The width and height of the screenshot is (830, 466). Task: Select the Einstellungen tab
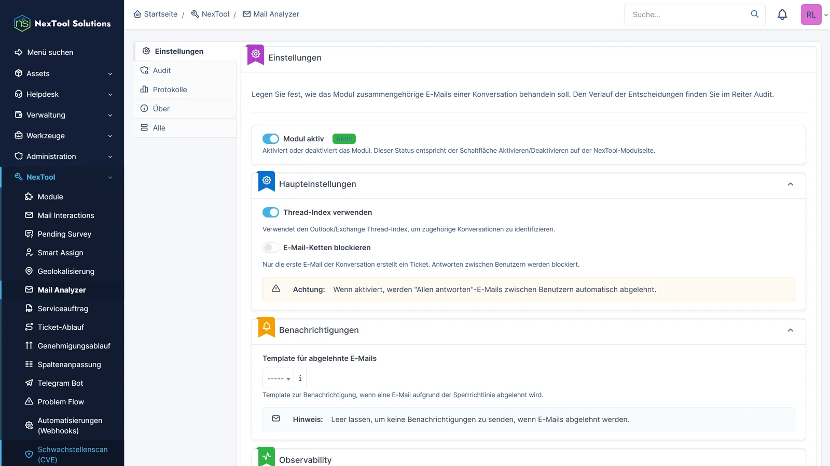(x=185, y=51)
